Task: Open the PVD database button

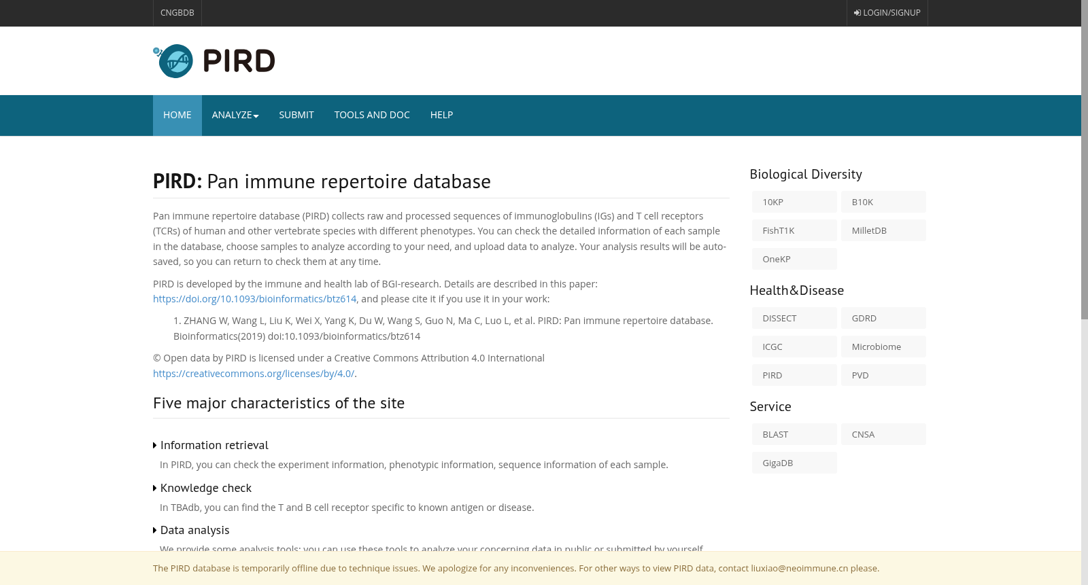Action: click(883, 375)
